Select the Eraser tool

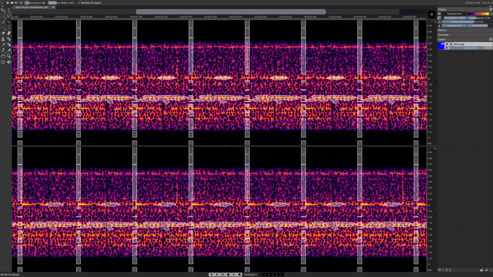tap(3, 33)
